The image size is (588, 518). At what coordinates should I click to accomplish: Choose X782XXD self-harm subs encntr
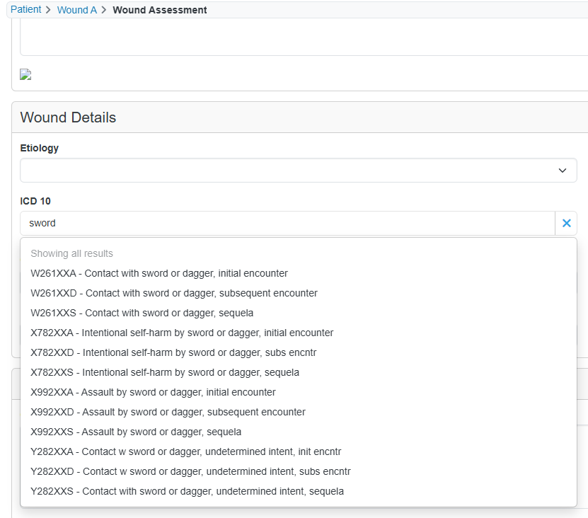coord(298,352)
